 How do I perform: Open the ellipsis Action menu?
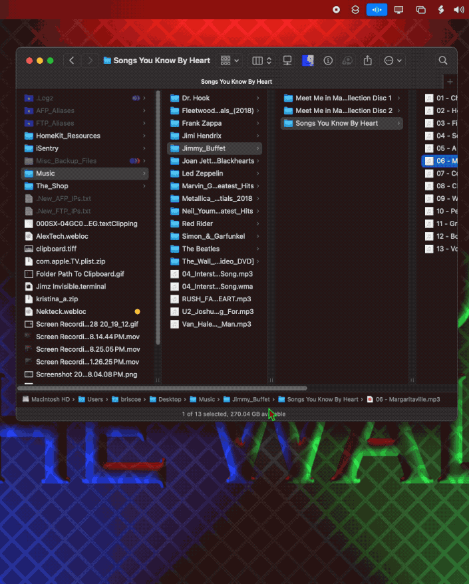(x=392, y=61)
